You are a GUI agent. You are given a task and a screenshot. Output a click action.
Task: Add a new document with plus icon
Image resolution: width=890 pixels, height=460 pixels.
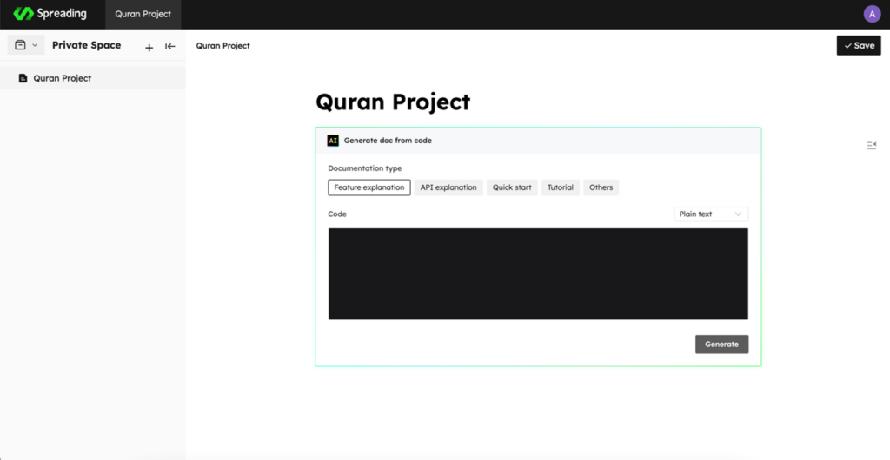click(x=149, y=48)
